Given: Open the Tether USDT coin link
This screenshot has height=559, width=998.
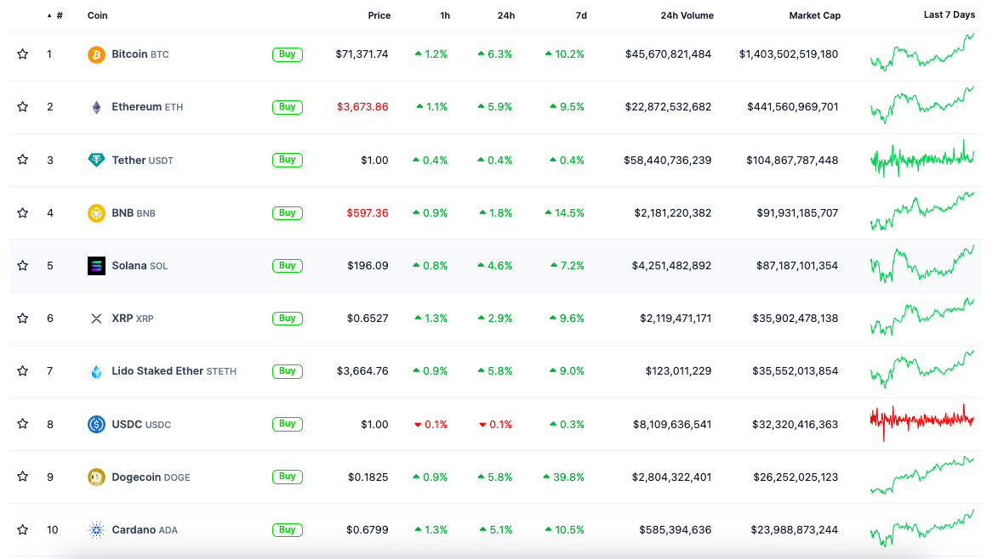Looking at the screenshot, I should pyautogui.click(x=143, y=160).
